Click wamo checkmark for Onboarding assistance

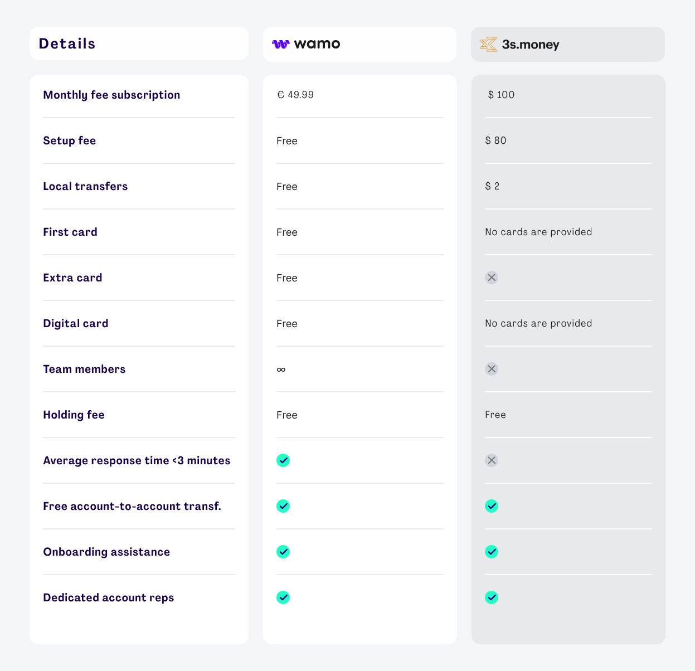pos(283,552)
